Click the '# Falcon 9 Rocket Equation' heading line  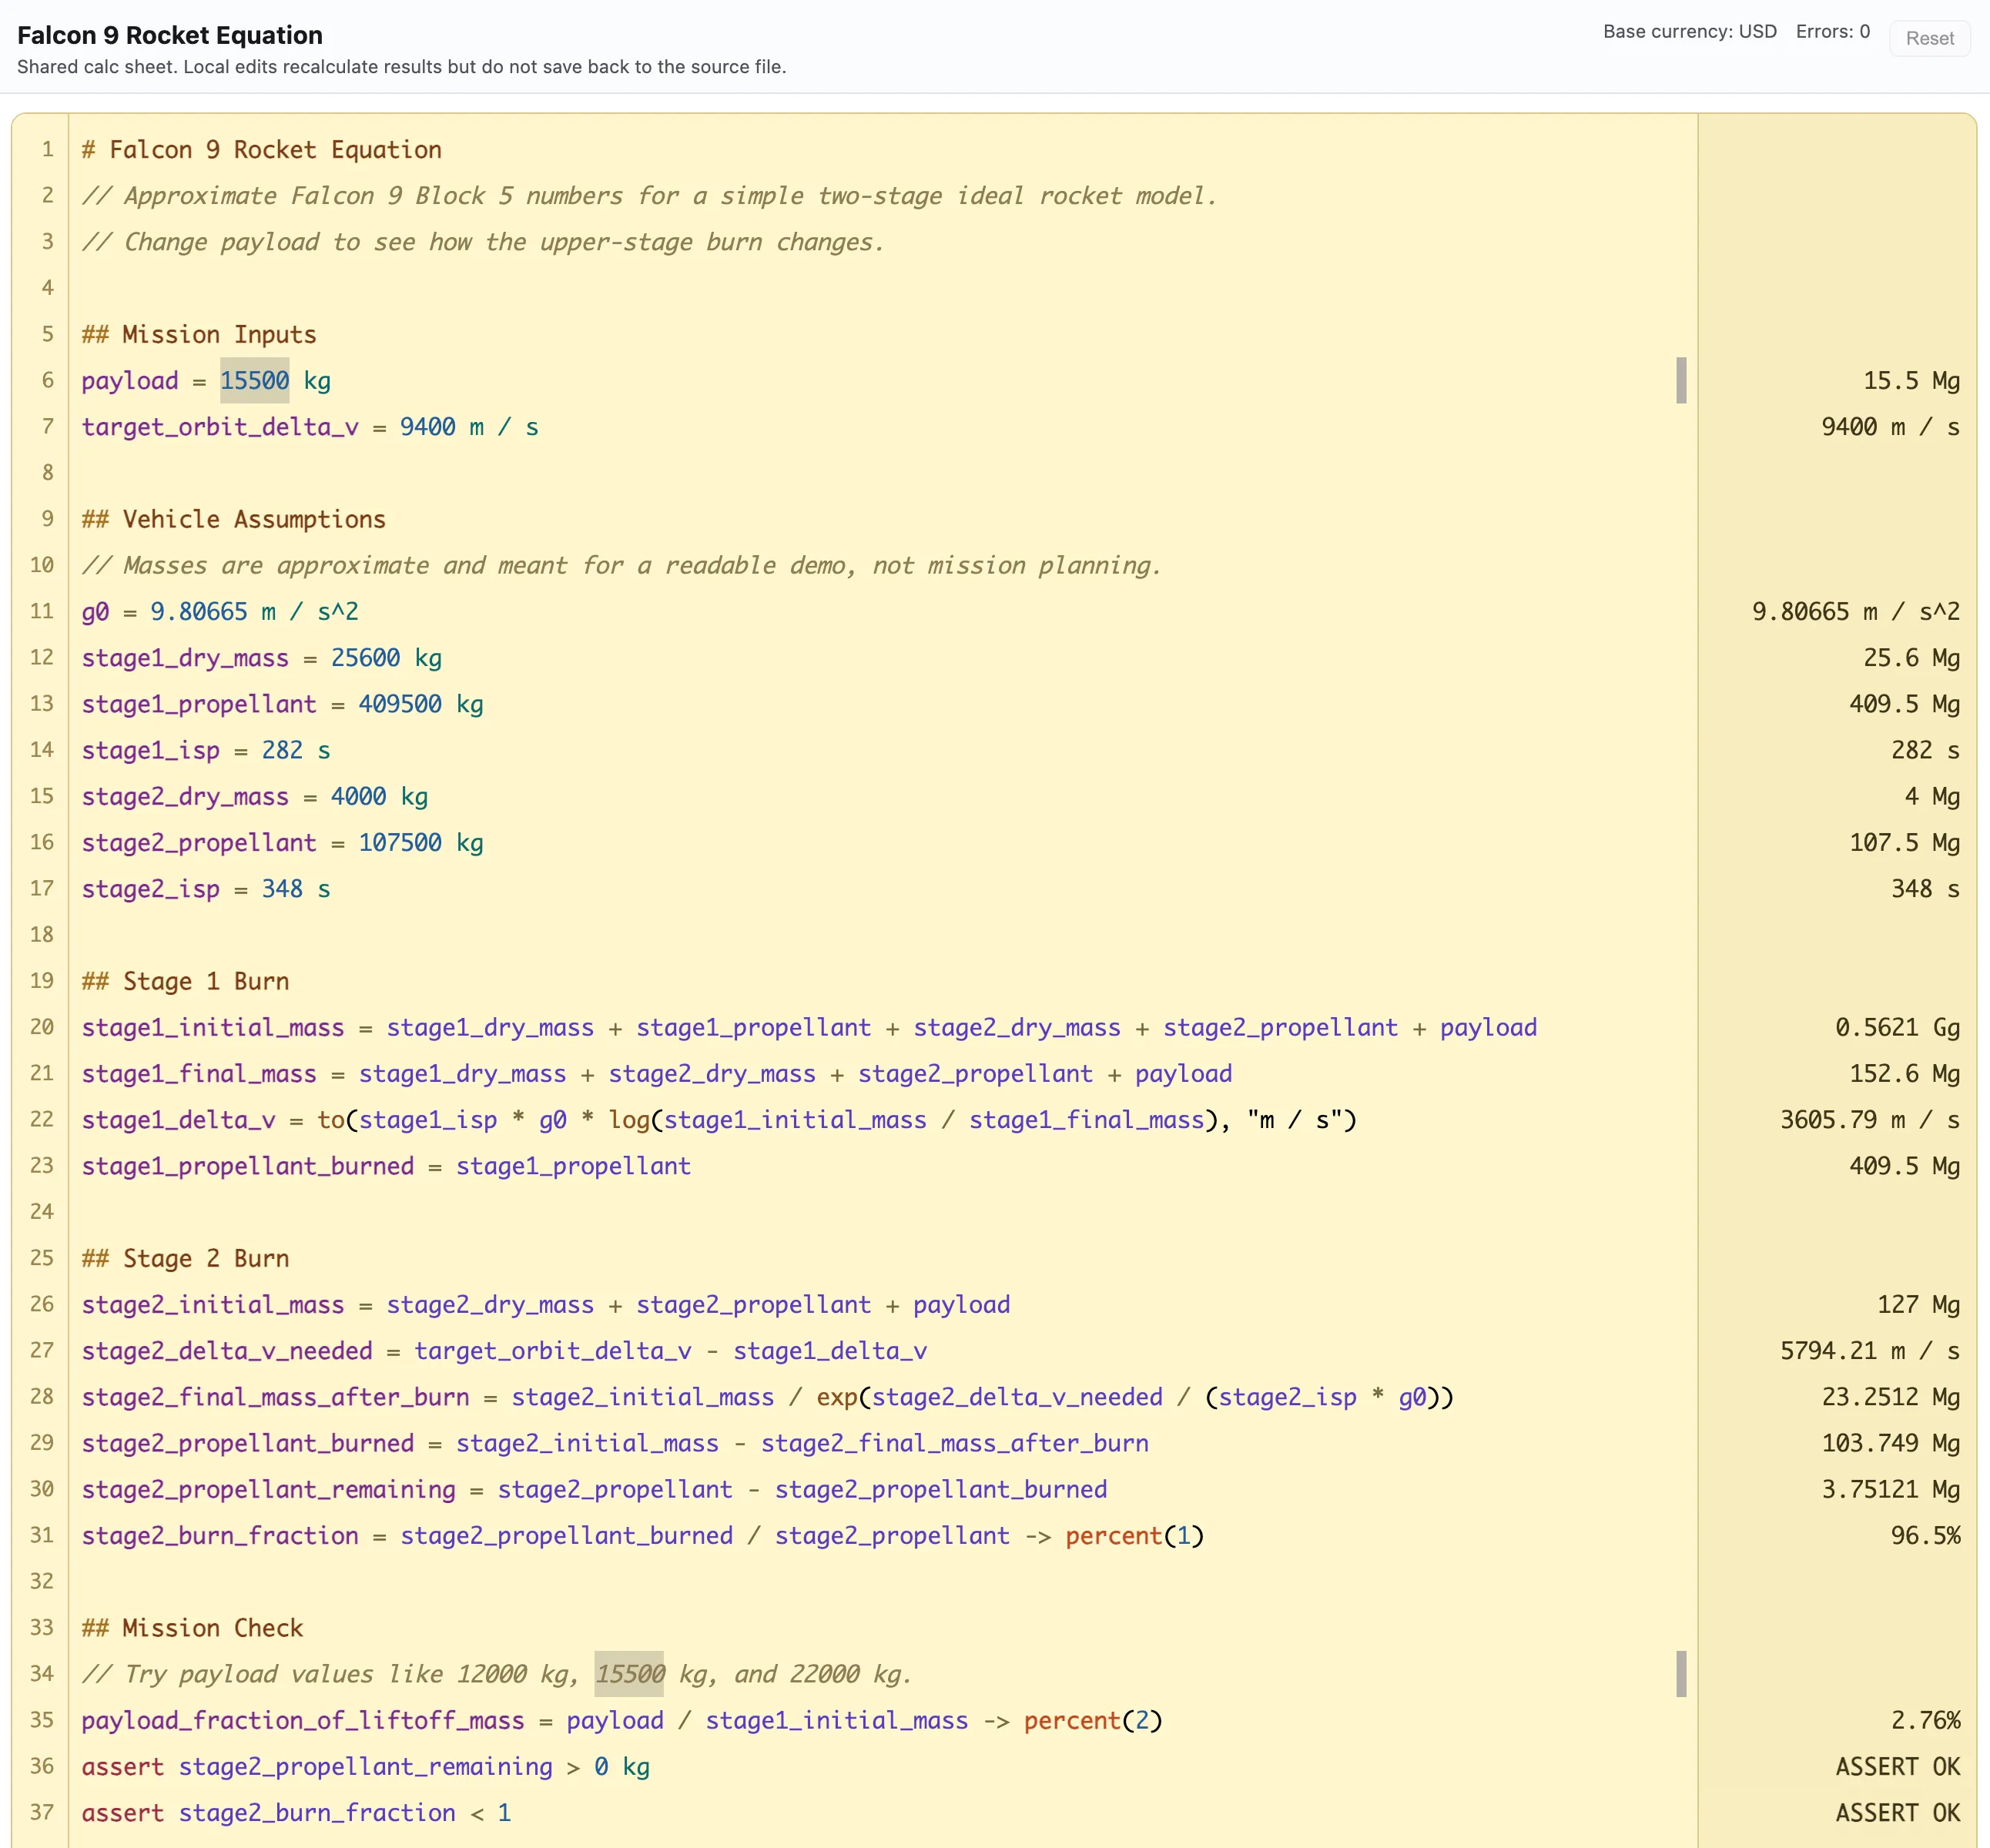tap(262, 150)
